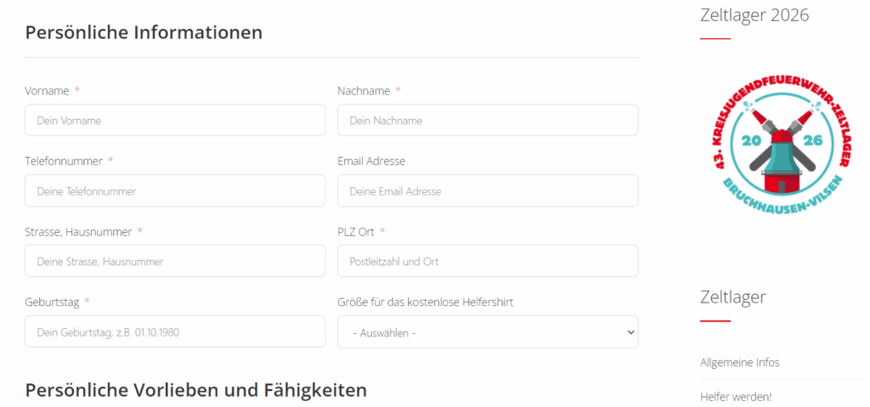This screenshot has width=870, height=407.
Task: Click the Telefonnummer label text
Action: (x=64, y=161)
